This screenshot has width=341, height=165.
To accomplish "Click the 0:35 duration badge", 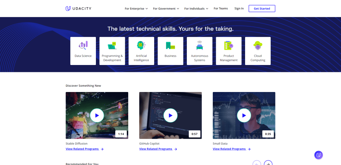I will pyautogui.click(x=268, y=134).
